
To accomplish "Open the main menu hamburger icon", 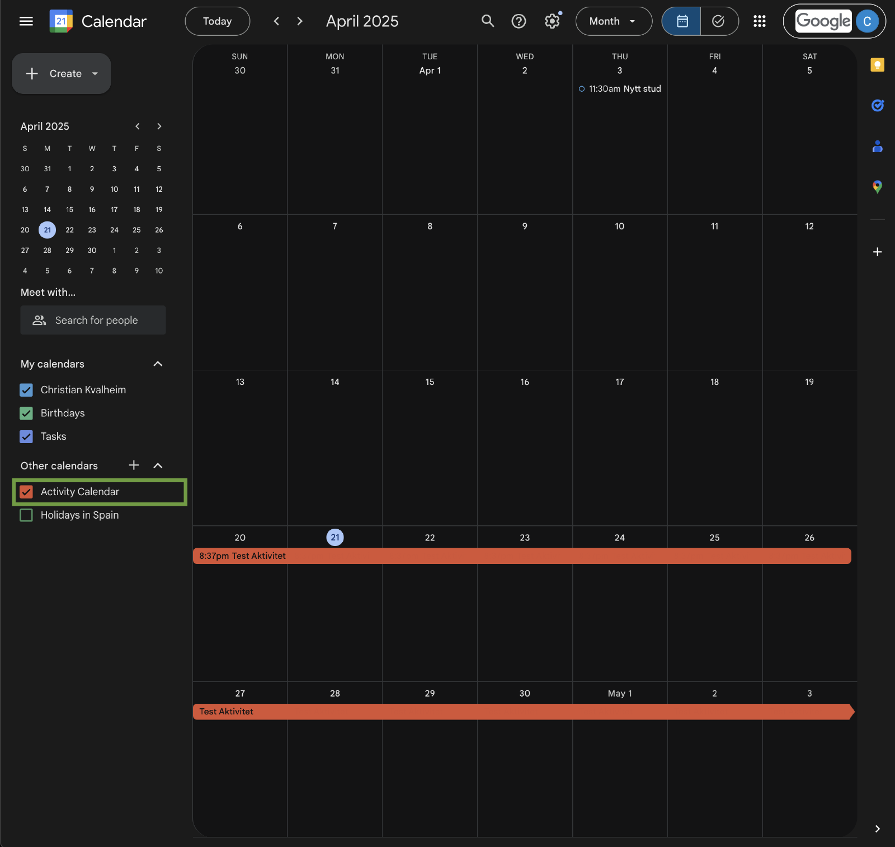I will click(x=26, y=21).
